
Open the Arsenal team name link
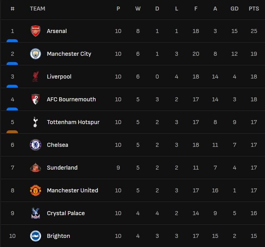pyautogui.click(x=57, y=31)
